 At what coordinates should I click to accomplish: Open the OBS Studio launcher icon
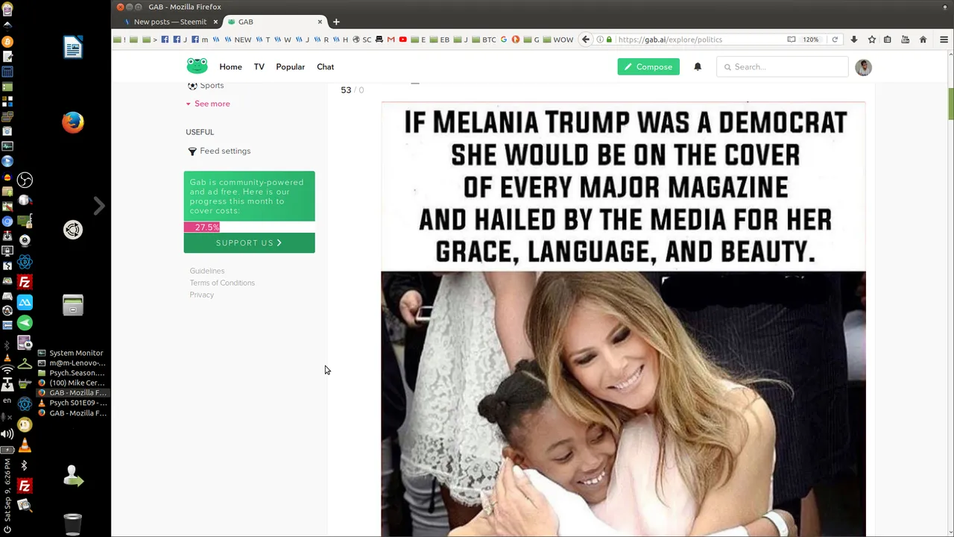(25, 180)
